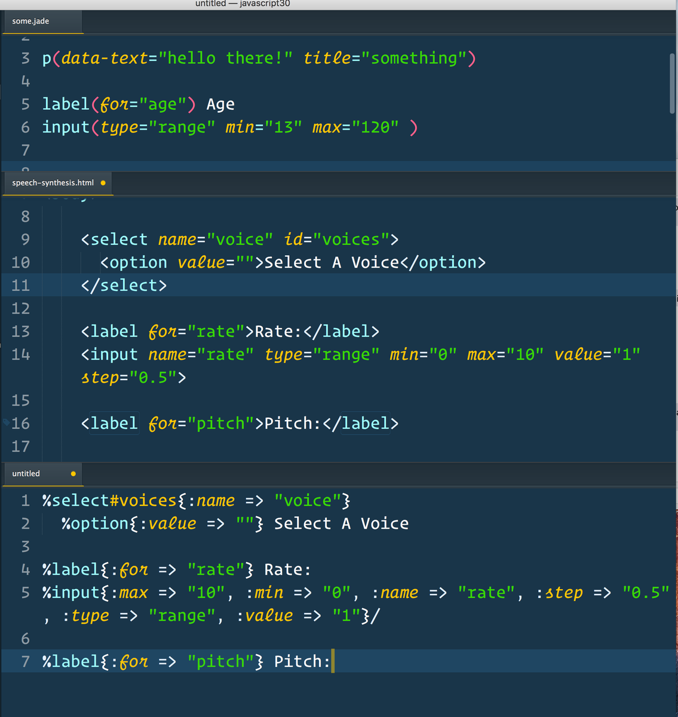Switch to the some.jade tab
The height and width of the screenshot is (717, 678).
31,22
